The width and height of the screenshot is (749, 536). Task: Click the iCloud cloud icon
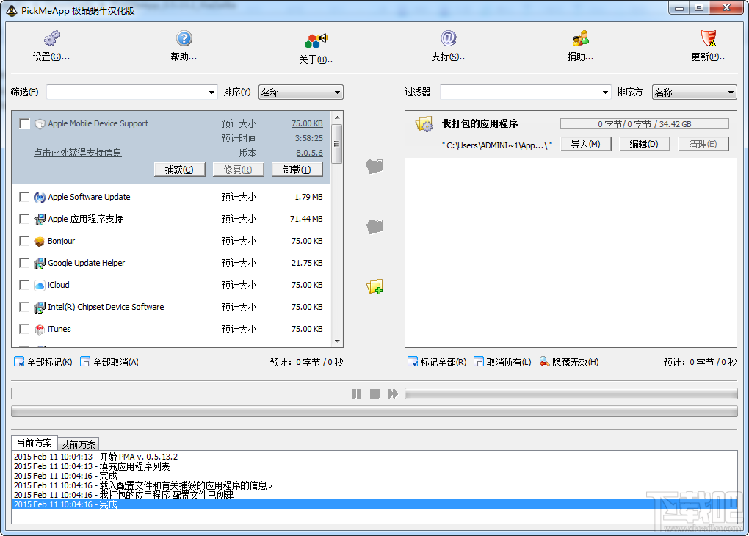pos(40,285)
